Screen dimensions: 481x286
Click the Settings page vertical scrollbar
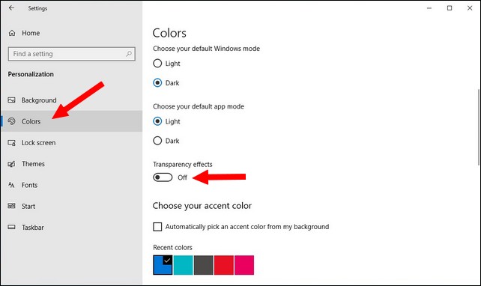[x=479, y=127]
